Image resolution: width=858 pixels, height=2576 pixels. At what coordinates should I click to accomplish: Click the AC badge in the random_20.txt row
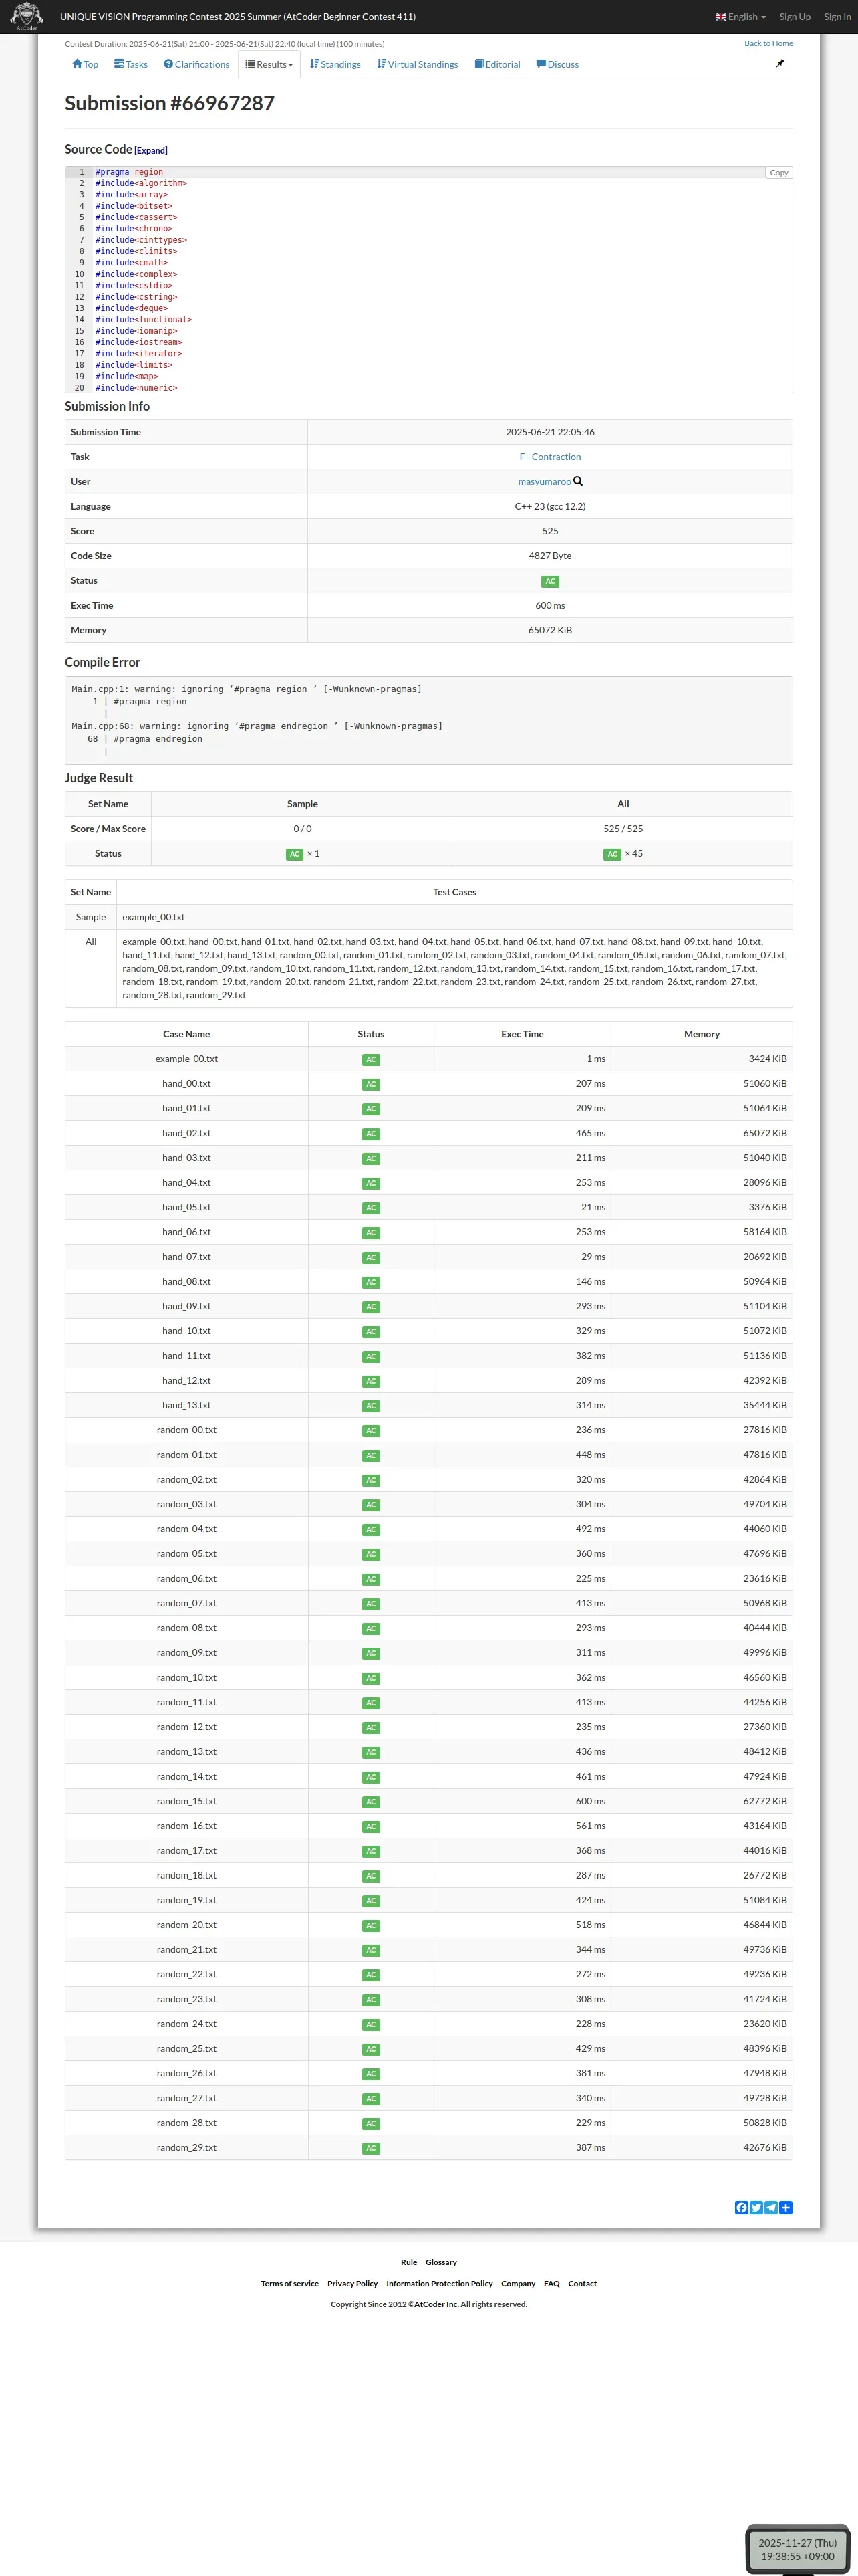[x=371, y=1926]
